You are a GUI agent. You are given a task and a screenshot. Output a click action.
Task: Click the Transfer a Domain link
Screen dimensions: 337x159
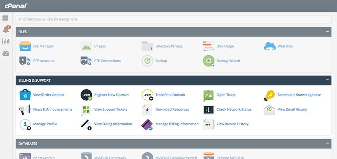[x=170, y=95]
